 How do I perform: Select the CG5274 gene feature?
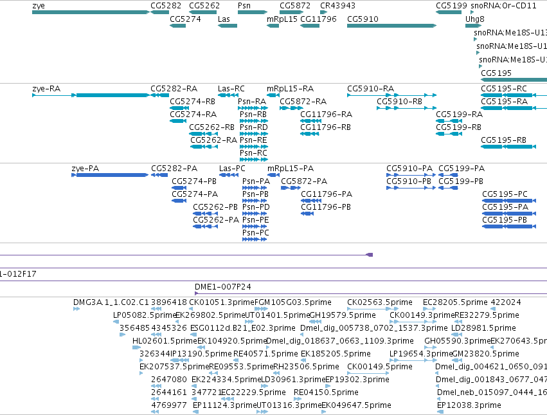177,26
